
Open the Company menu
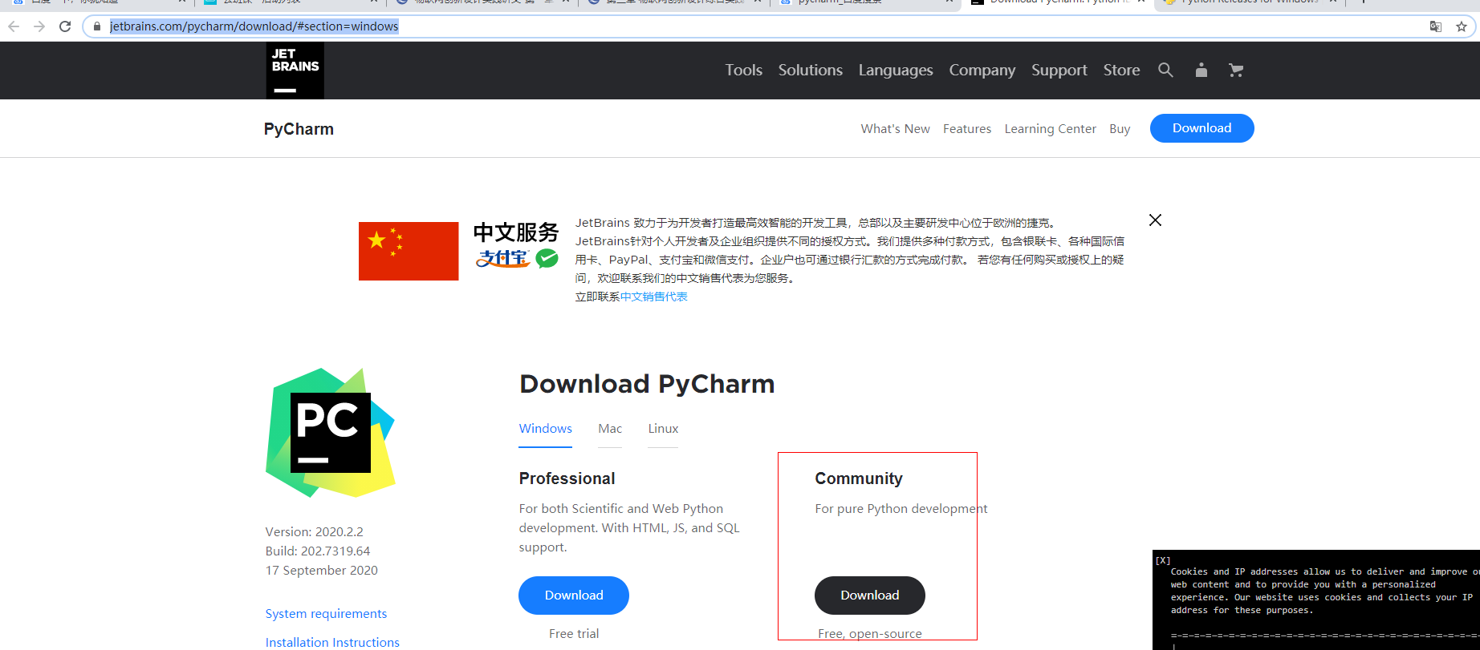[x=982, y=70]
